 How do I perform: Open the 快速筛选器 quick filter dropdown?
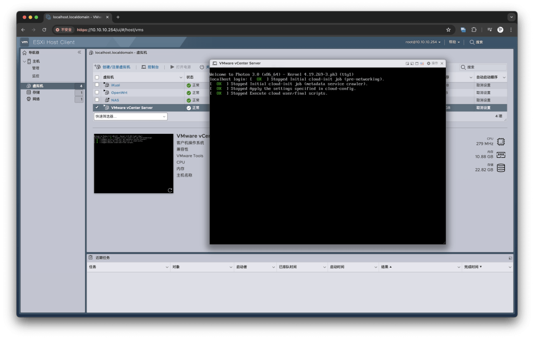click(130, 117)
